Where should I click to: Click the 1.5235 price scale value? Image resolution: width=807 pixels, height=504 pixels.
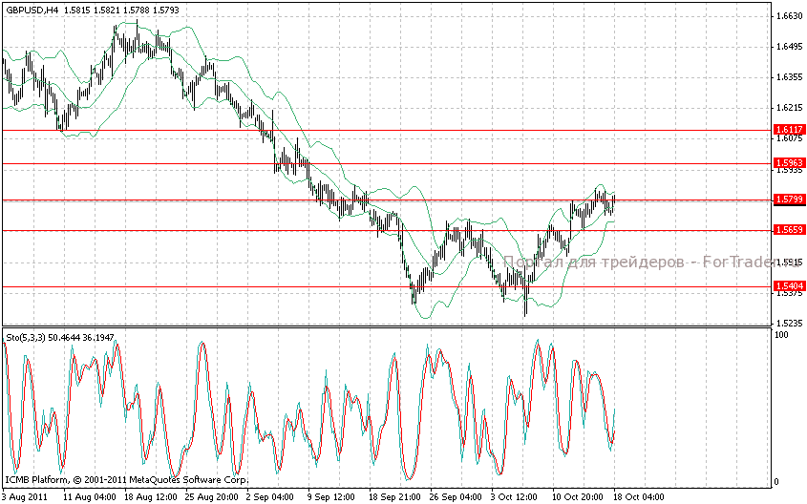pos(790,323)
